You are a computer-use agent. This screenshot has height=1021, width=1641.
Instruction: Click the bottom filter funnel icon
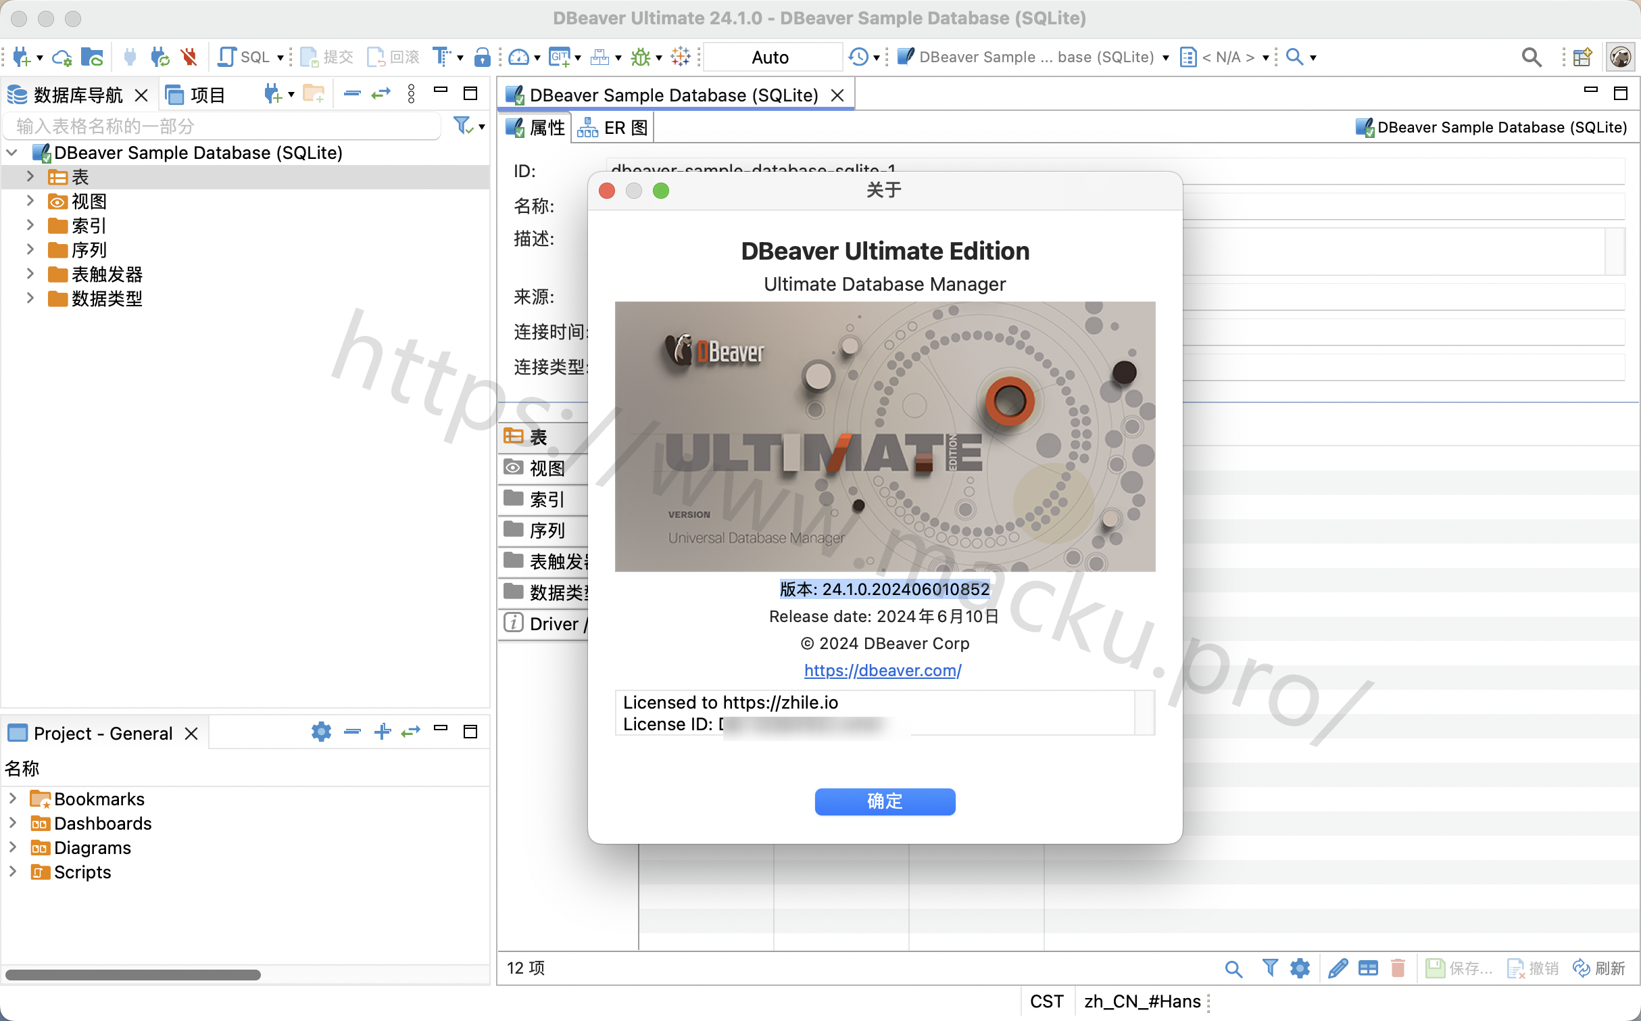1270,969
